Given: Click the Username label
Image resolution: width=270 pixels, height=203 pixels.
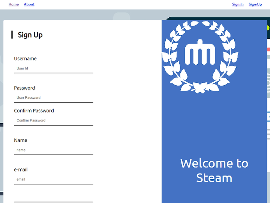Looking at the screenshot, I should tap(25, 59).
